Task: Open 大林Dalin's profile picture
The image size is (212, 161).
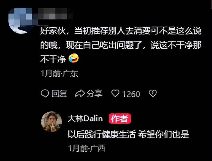Action: 52,122
